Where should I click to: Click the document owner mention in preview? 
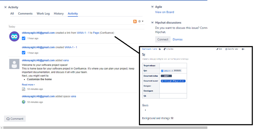pyautogui.click(x=173, y=81)
